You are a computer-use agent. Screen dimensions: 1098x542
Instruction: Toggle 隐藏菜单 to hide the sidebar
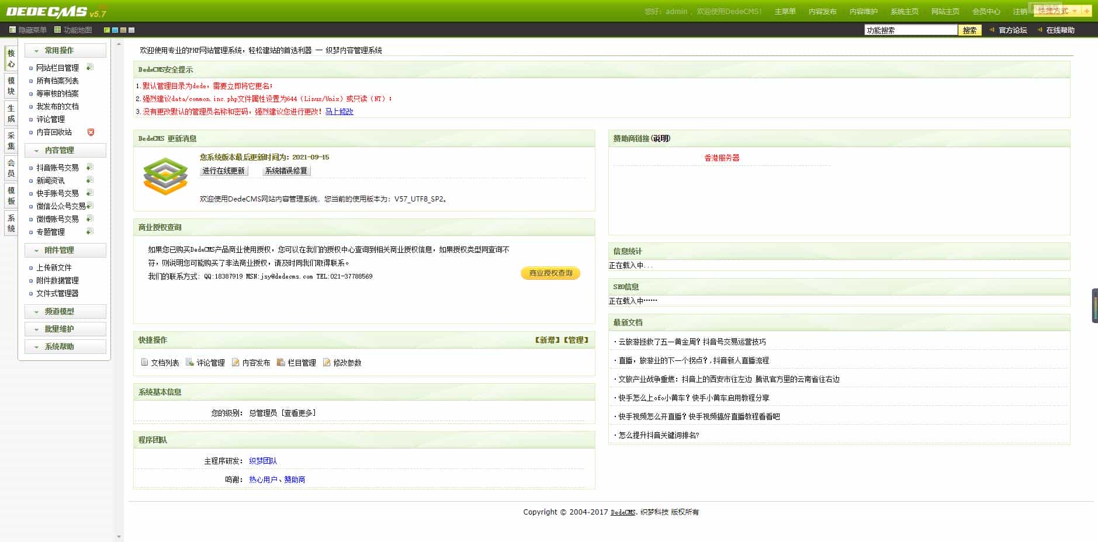pyautogui.click(x=28, y=30)
